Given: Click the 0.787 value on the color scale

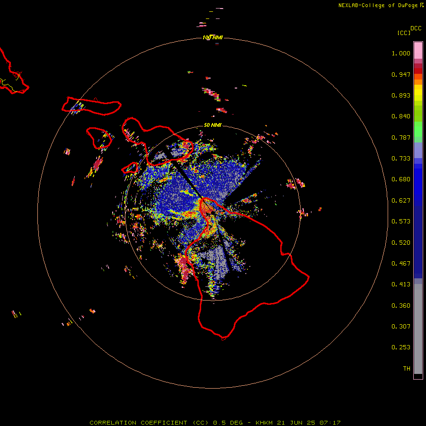Looking at the screenshot, I should 401,137.
